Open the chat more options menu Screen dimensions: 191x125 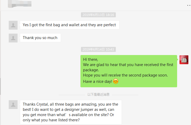(189, 5)
